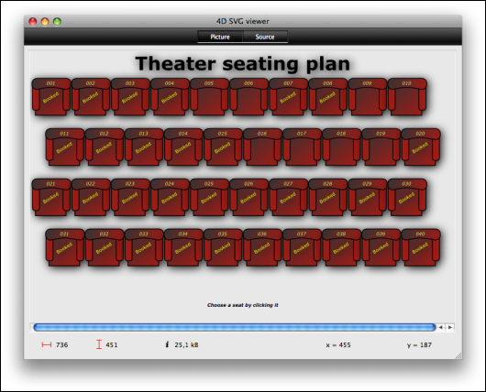Image resolution: width=486 pixels, height=392 pixels.
Task: Choose empty seat 019
Action: click(381, 147)
